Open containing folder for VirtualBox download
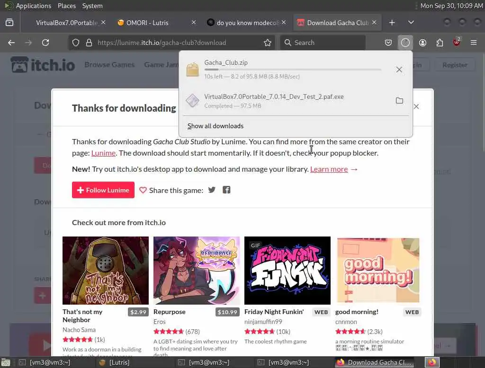 pyautogui.click(x=399, y=100)
